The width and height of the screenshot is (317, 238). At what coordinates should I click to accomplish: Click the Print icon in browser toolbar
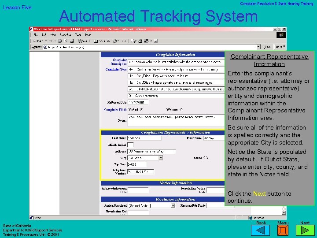140,41
